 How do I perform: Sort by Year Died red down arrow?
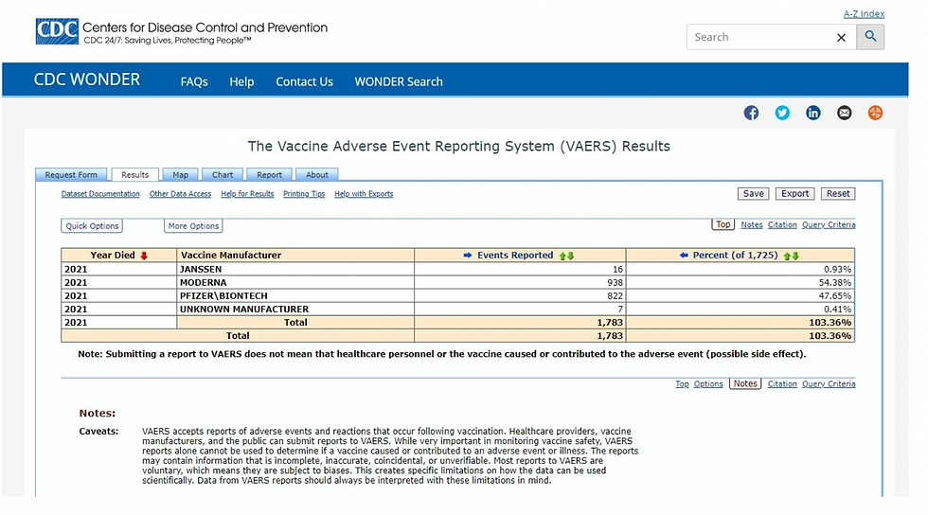click(144, 256)
